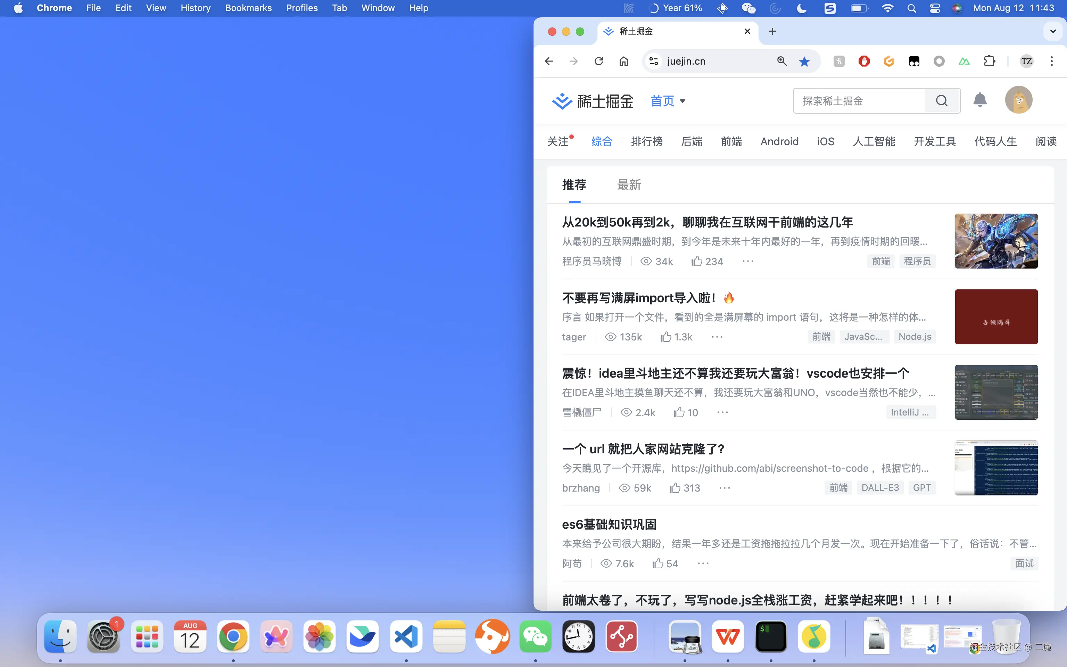
Task: Reload the current page
Action: [x=598, y=61]
